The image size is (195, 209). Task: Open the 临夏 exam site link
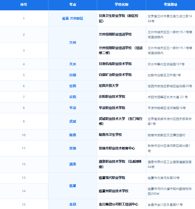[73, 186]
